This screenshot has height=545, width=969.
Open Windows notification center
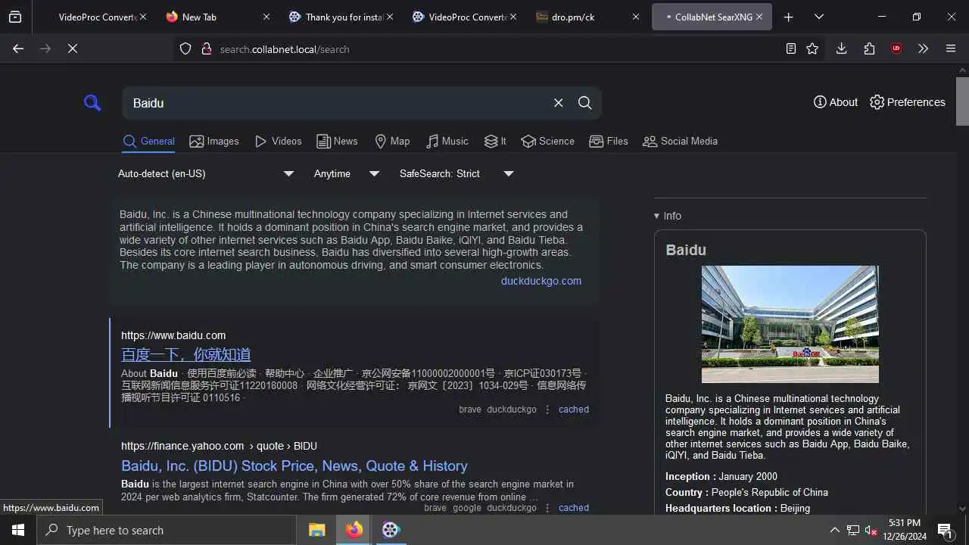[945, 530]
